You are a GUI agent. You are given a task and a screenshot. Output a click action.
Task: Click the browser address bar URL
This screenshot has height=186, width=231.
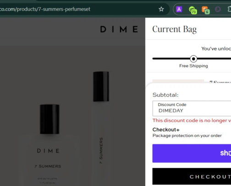[45, 9]
